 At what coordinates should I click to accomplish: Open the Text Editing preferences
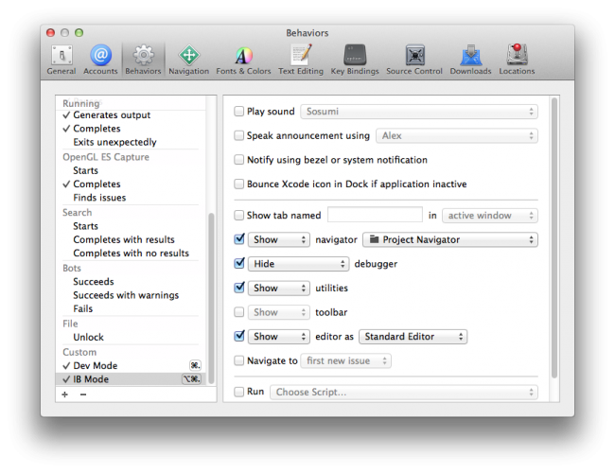(x=301, y=60)
